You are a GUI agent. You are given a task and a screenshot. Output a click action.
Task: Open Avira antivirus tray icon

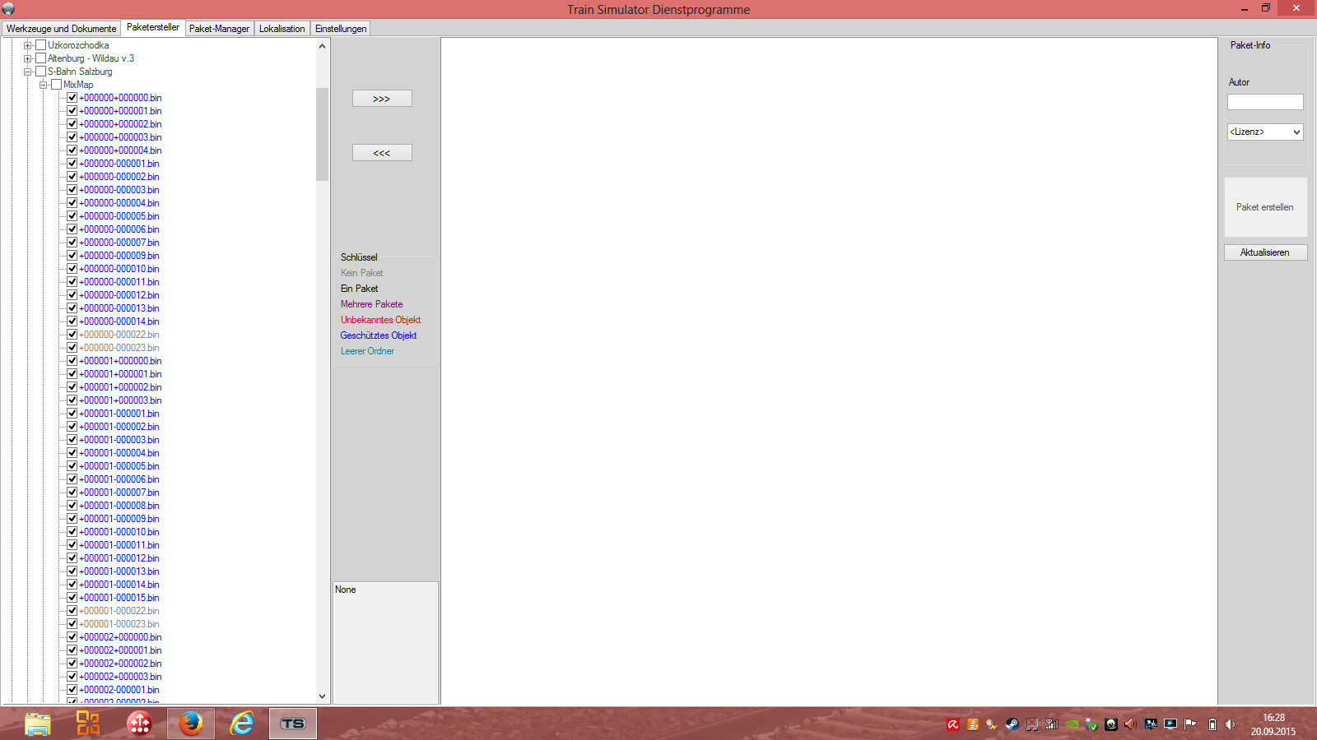pyautogui.click(x=953, y=724)
